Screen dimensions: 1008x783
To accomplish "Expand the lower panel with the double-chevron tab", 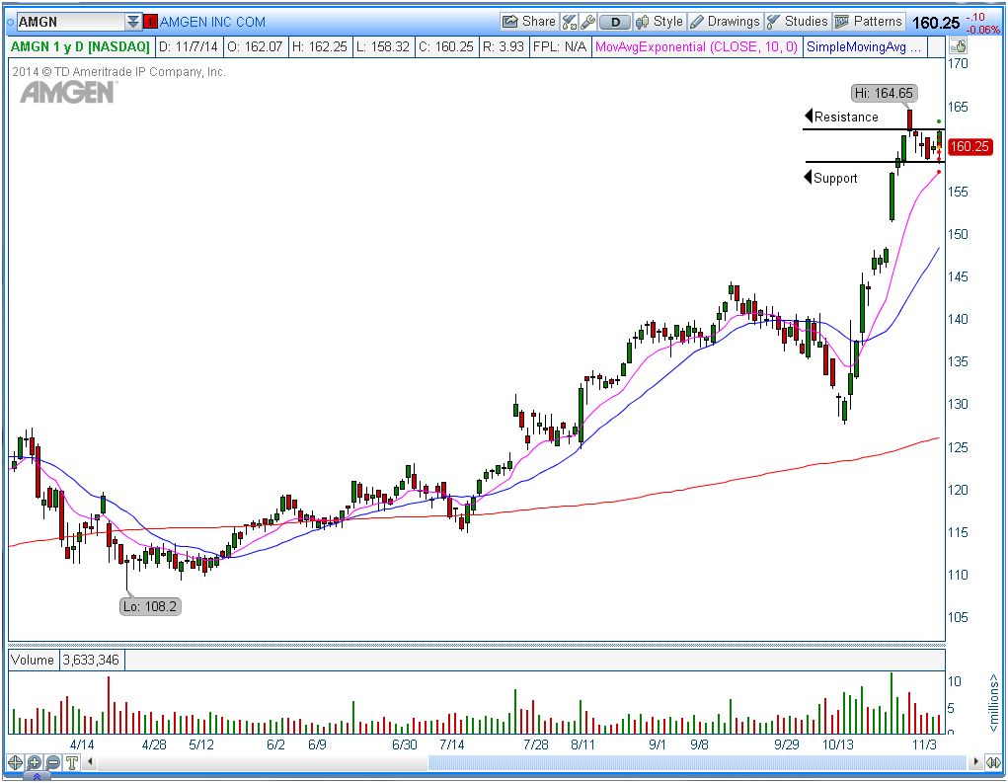I will pyautogui.click(x=37, y=776).
